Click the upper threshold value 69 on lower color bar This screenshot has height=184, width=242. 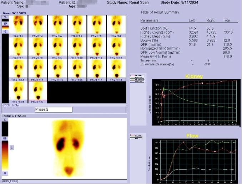5,138
